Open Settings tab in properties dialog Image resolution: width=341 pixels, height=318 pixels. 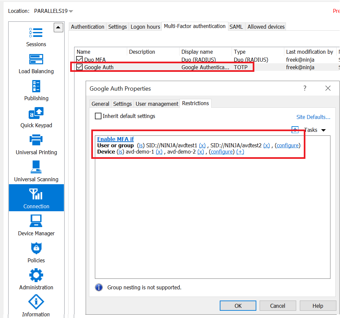123,104
